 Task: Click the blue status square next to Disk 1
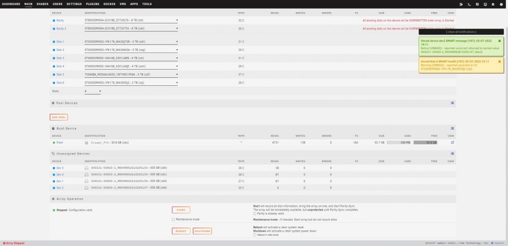pos(54,42)
